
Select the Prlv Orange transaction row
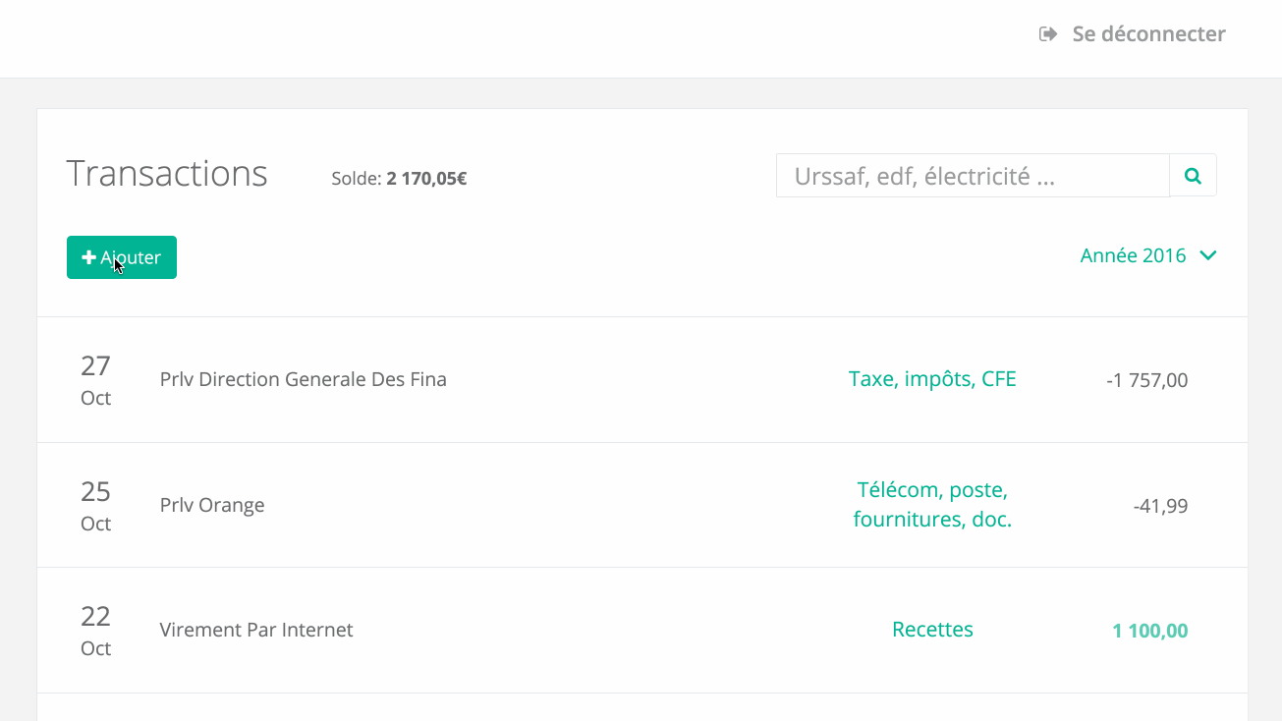642,505
